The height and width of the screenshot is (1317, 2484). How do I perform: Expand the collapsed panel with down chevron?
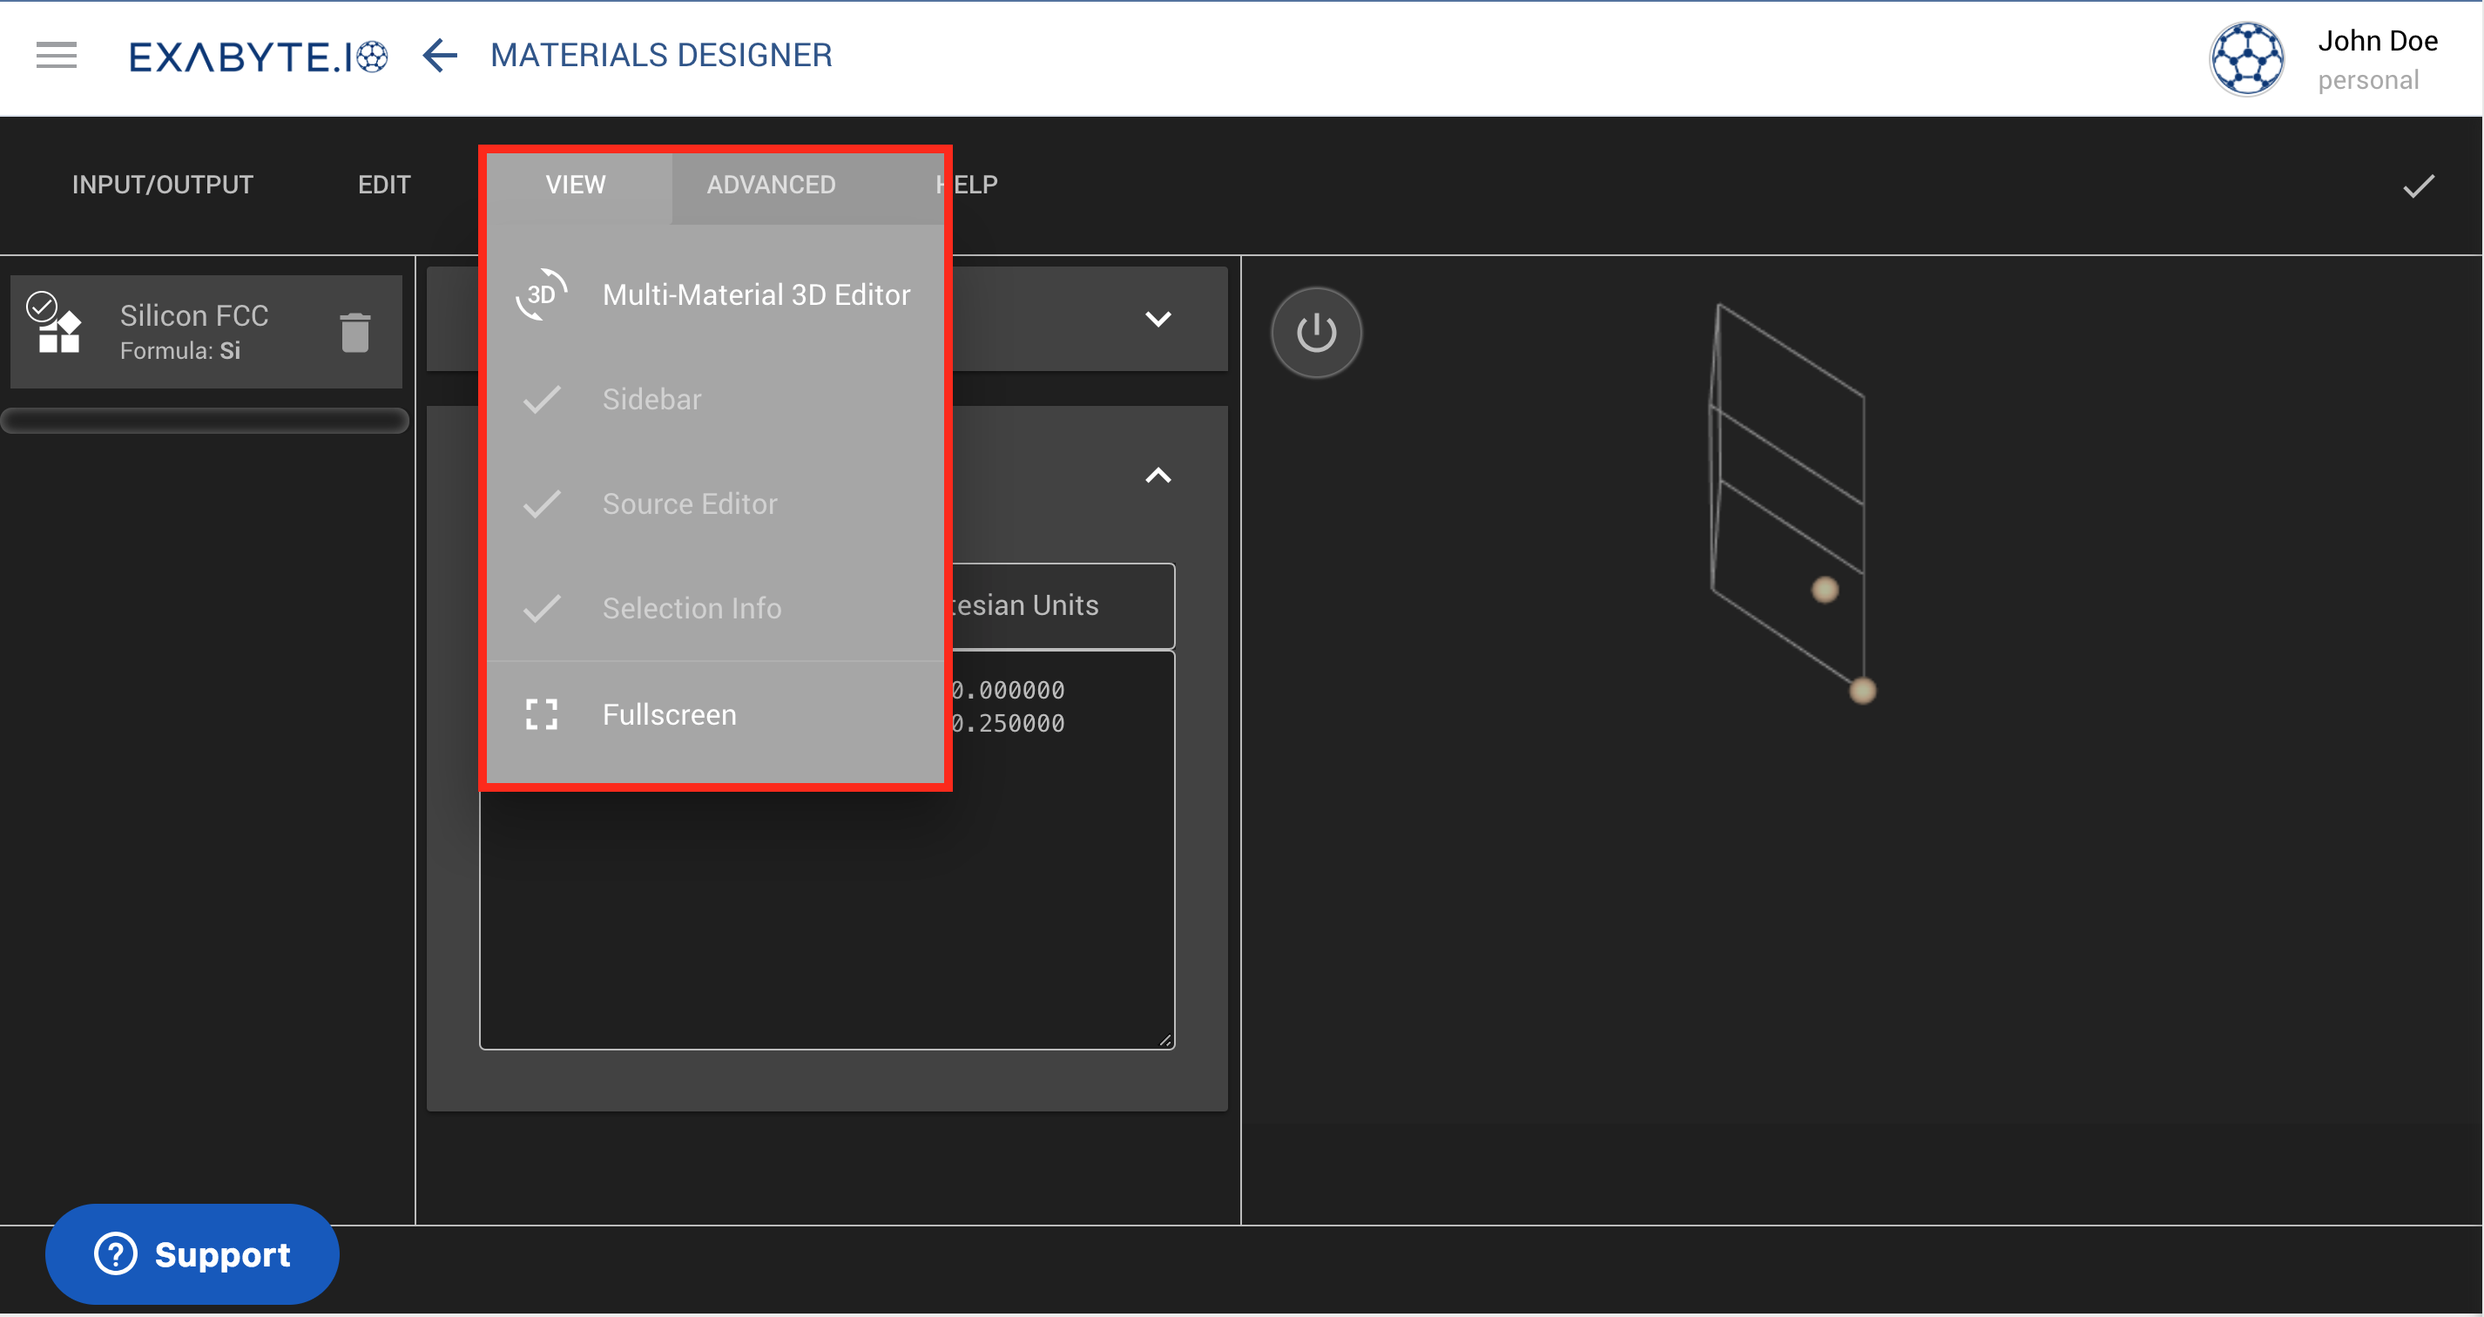1158,319
